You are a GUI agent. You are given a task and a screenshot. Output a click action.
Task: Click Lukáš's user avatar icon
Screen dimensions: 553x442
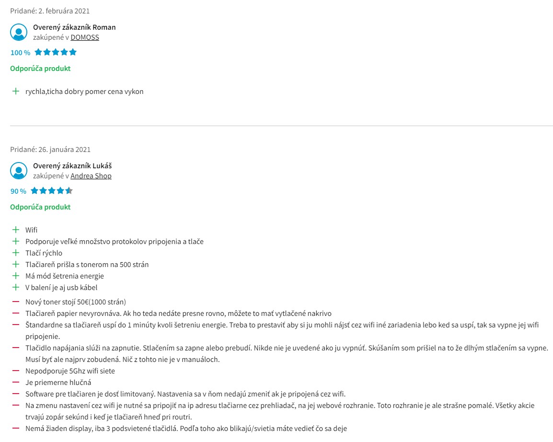point(19,171)
